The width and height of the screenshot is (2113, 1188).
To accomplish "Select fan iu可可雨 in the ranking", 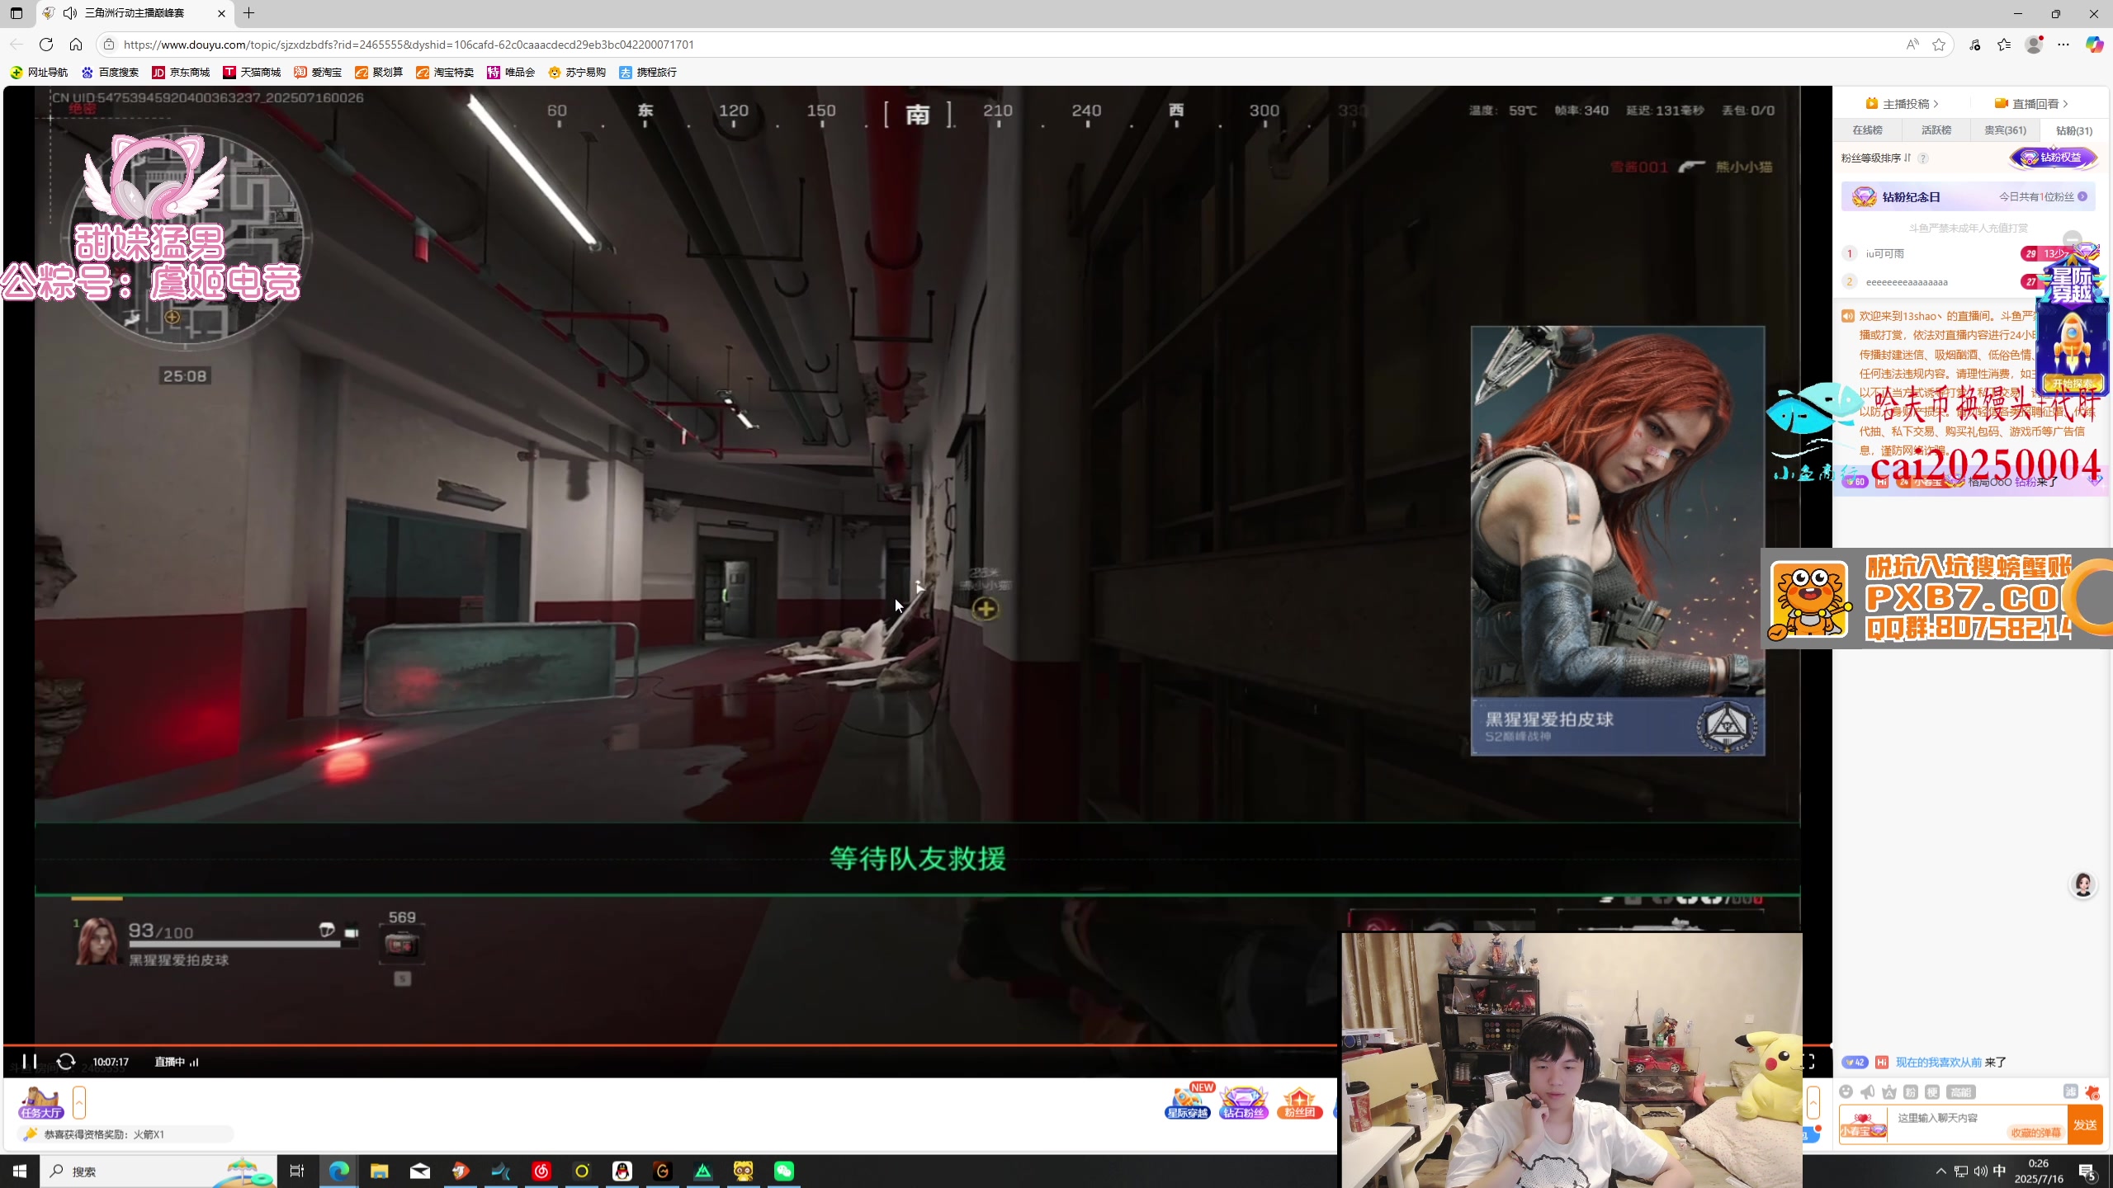I will (x=1884, y=253).
